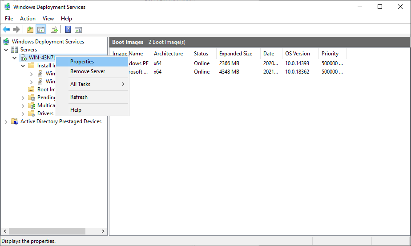Collapse the Install Images node
This screenshot has width=411, height=246.
(x=23, y=66)
